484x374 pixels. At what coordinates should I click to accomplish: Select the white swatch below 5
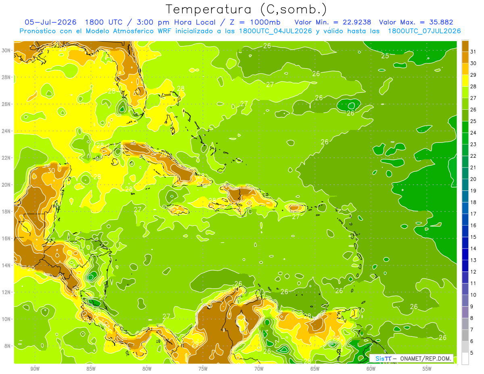pos(465,359)
